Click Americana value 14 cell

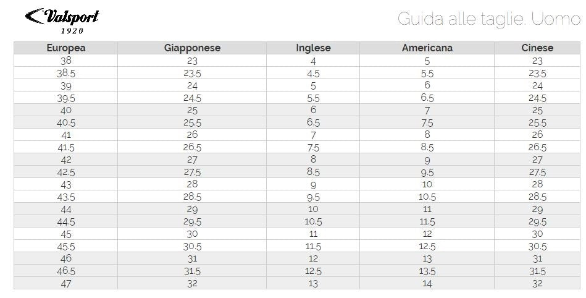tap(427, 283)
